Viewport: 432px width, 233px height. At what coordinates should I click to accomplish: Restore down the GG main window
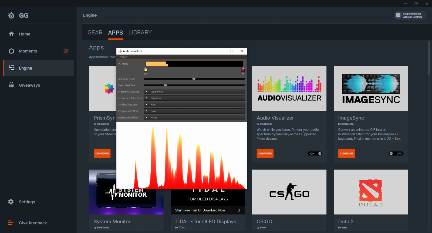pos(416,3)
